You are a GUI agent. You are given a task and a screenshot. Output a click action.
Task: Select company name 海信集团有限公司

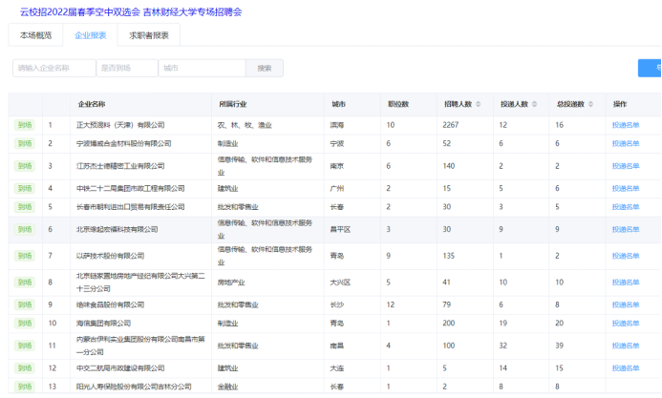click(103, 324)
